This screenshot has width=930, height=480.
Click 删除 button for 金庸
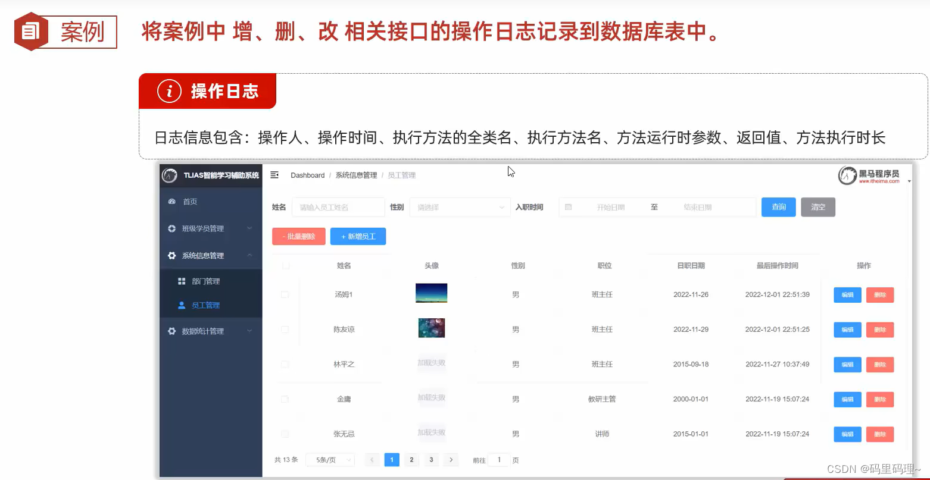[x=880, y=400]
